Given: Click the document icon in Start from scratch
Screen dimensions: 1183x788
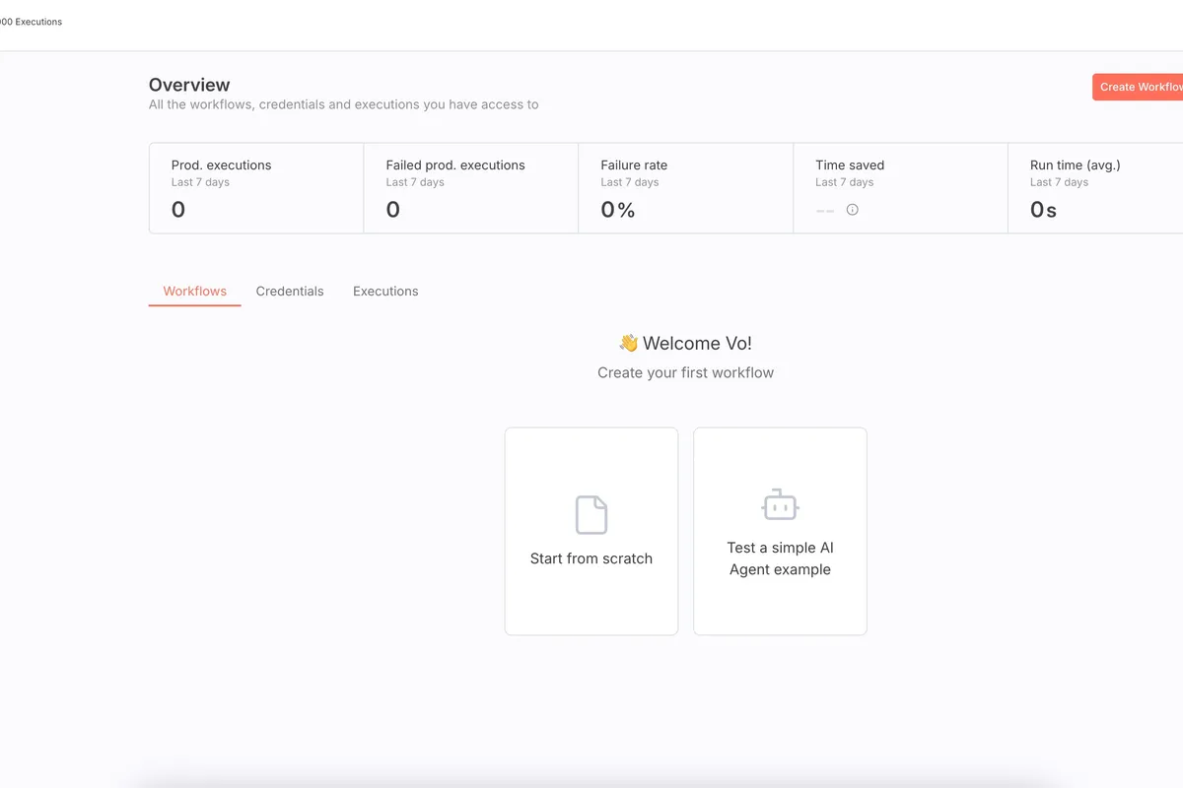Looking at the screenshot, I should point(591,515).
